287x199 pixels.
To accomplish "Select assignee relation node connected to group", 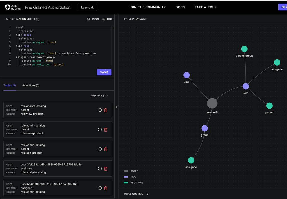I will [191, 160].
